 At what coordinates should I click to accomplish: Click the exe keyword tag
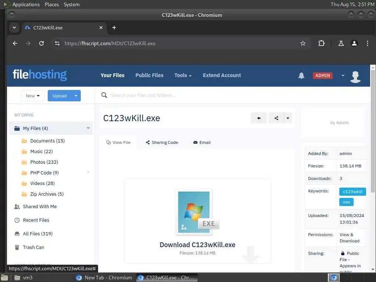pyautogui.click(x=346, y=202)
